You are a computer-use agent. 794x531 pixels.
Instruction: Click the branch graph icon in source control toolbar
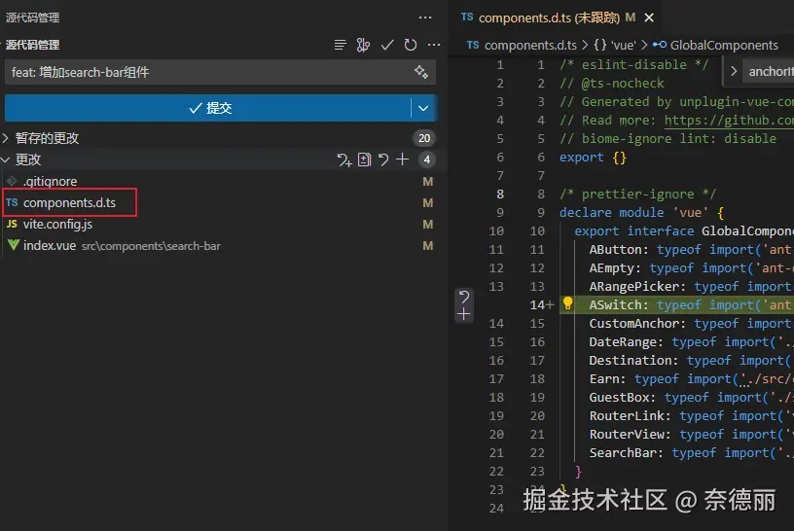[363, 45]
